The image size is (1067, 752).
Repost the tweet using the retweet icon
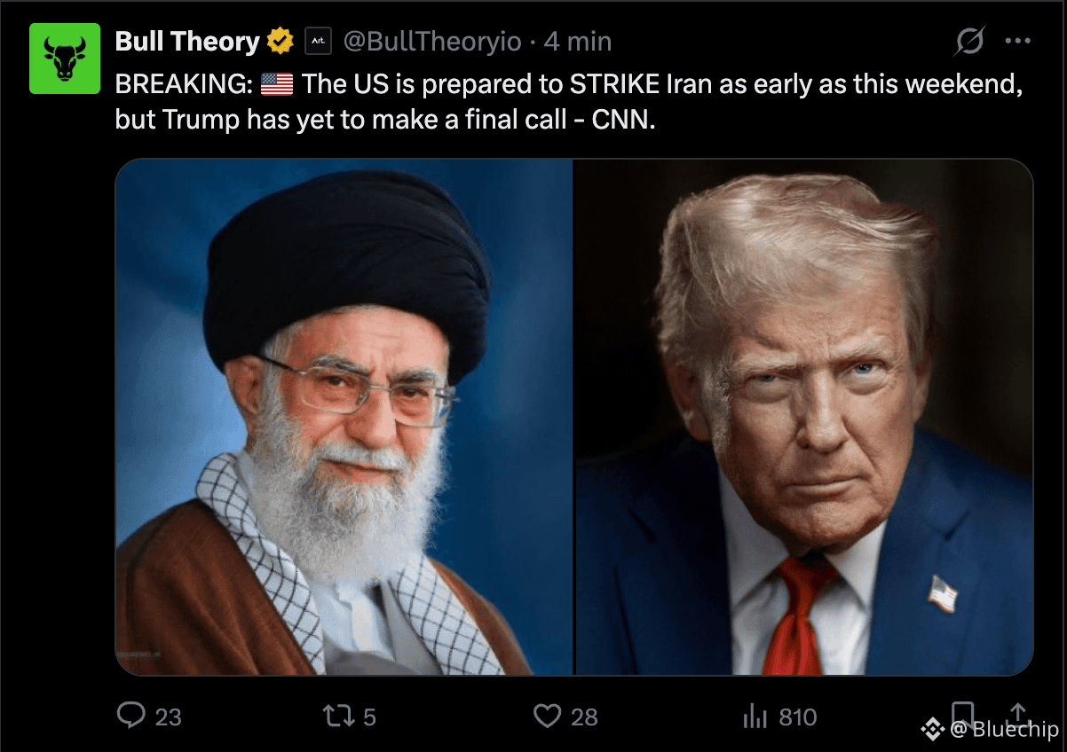click(x=338, y=717)
